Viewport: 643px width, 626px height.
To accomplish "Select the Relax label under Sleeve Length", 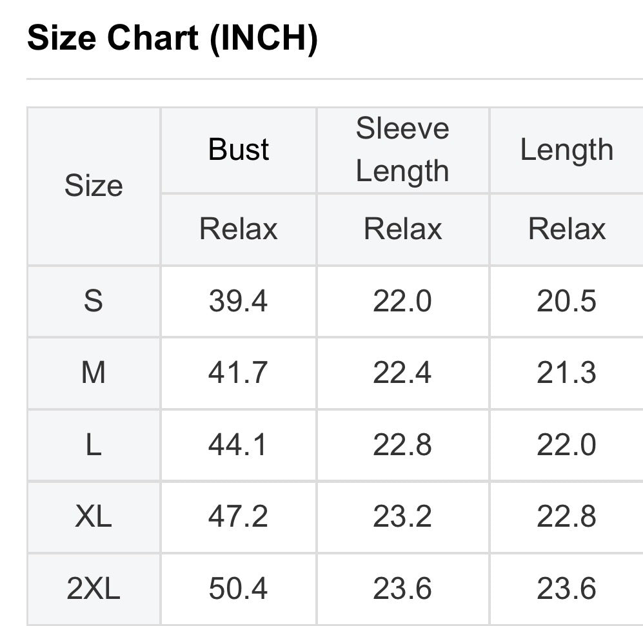I will (x=402, y=229).
